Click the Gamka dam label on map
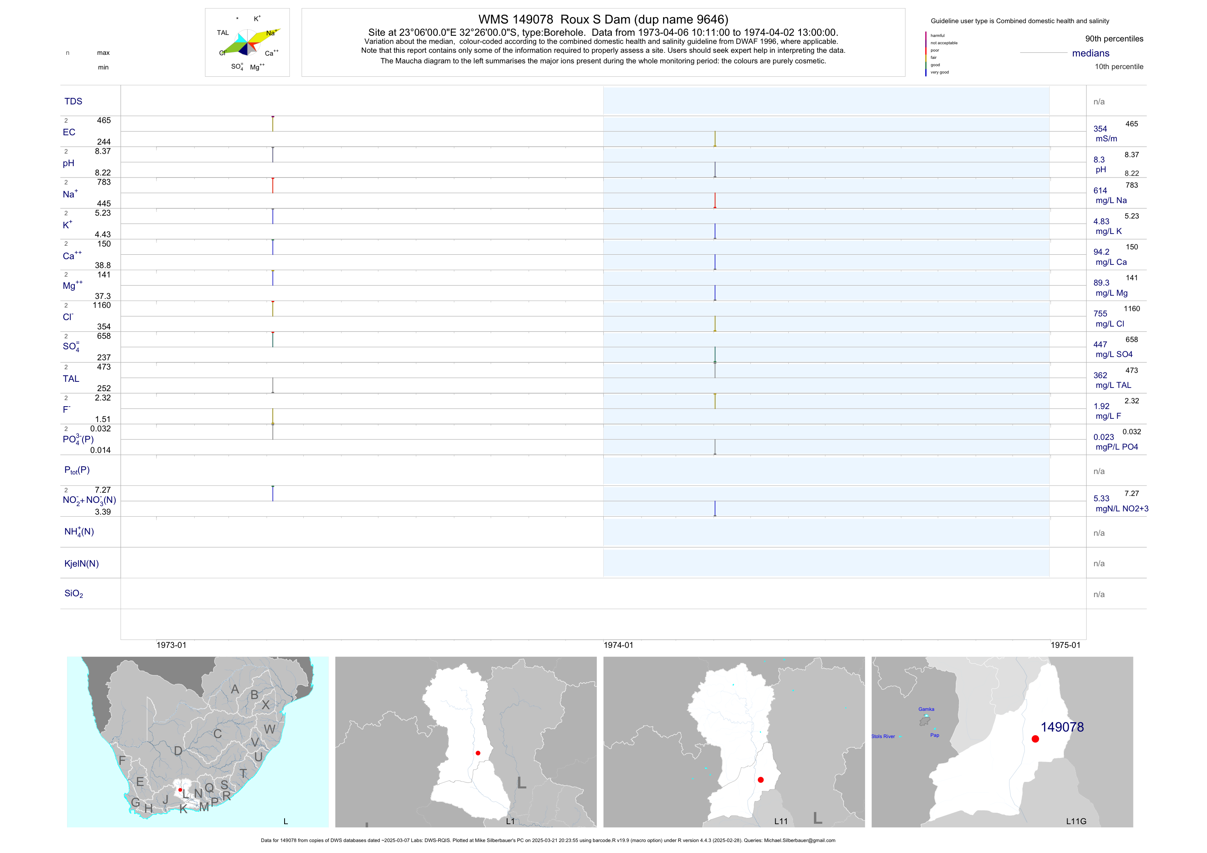 926,709
